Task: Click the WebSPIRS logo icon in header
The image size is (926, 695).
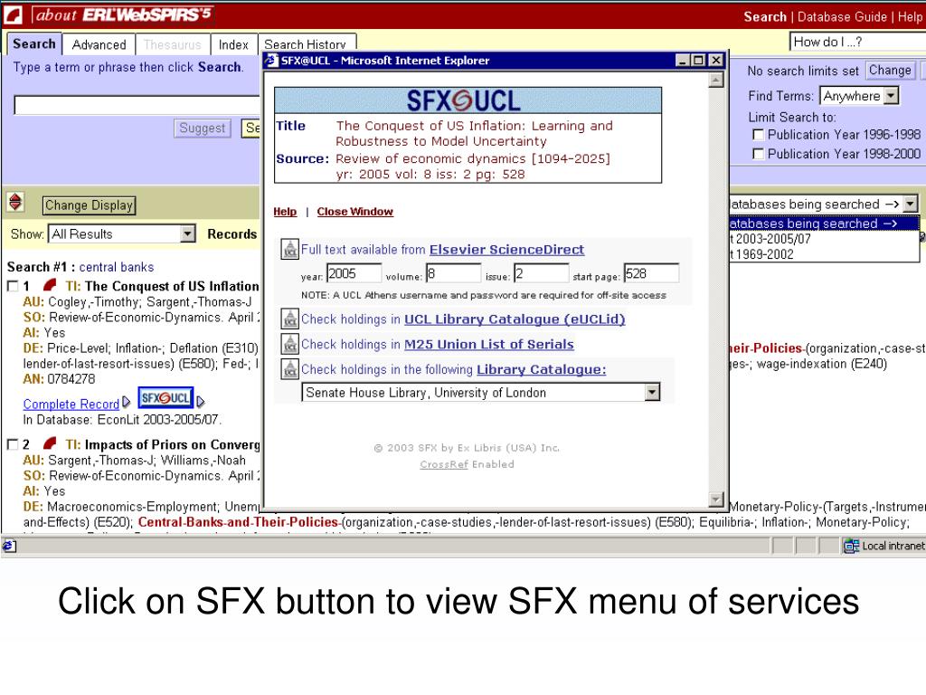Action: [13, 14]
